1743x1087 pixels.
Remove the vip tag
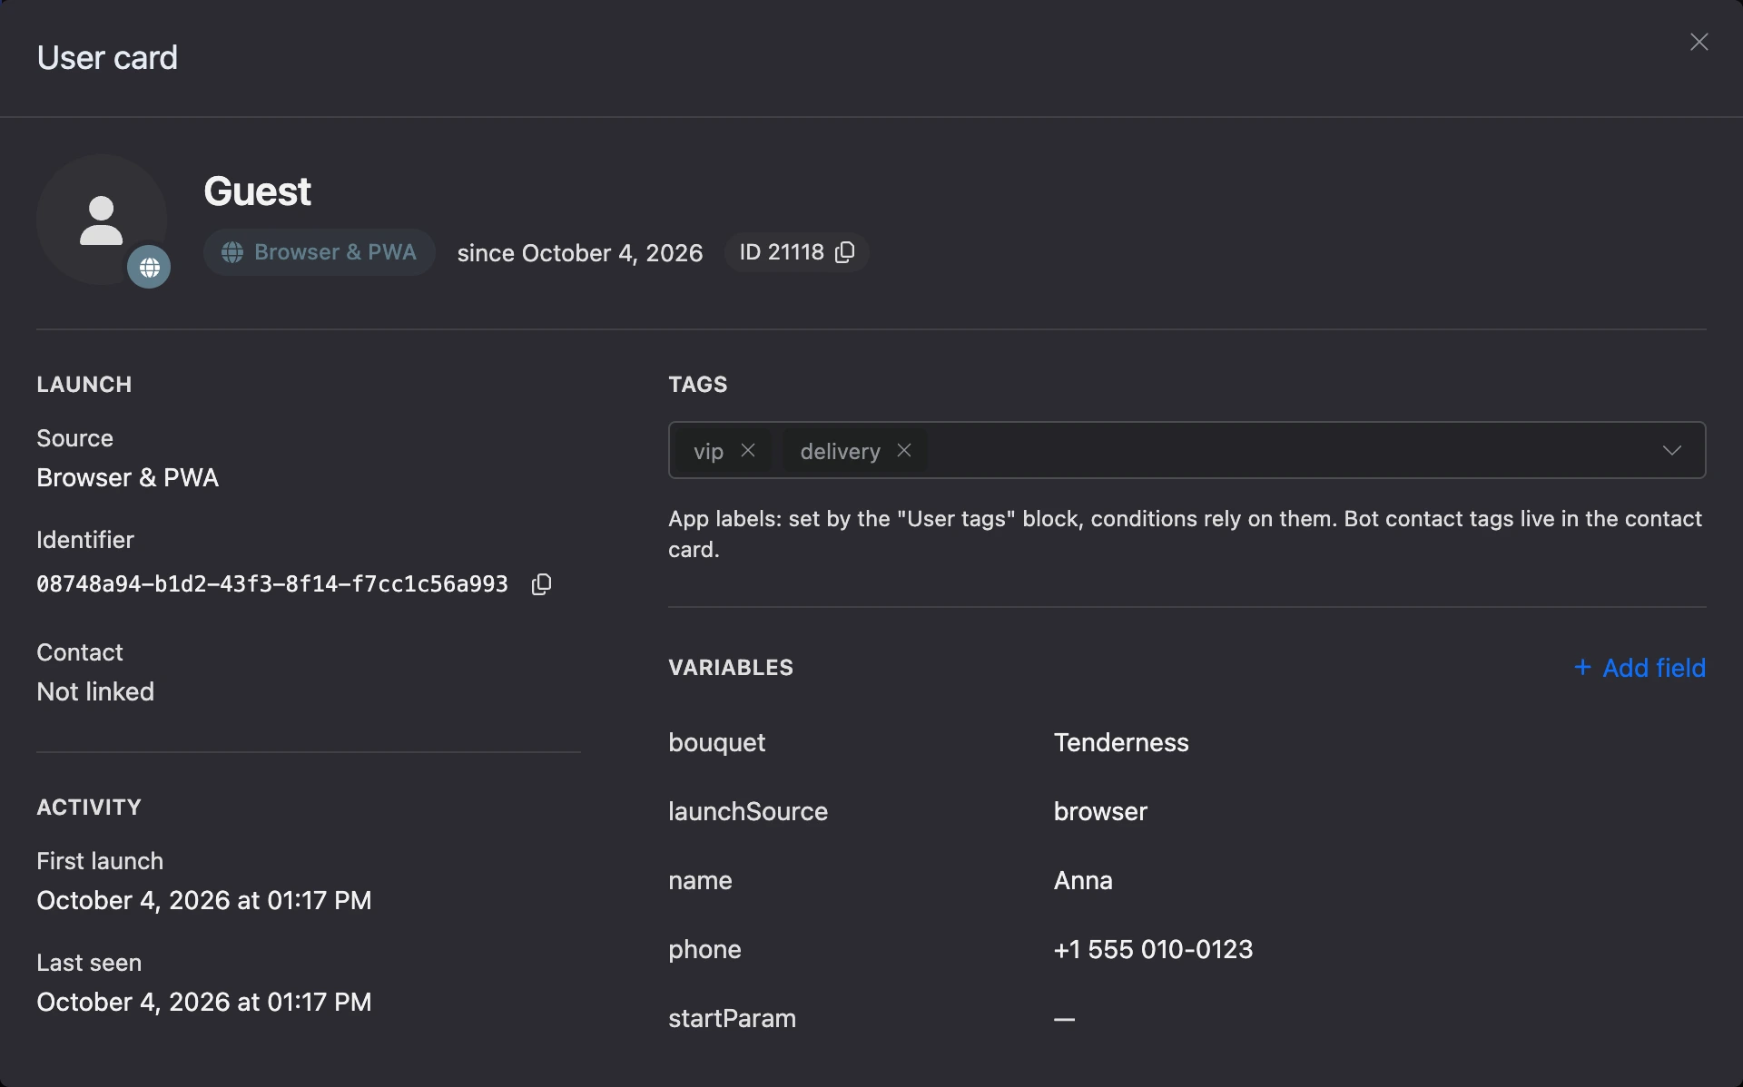click(x=748, y=450)
